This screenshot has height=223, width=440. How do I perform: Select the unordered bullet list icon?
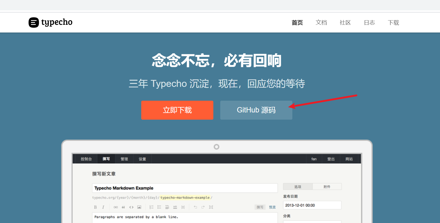pyautogui.click(x=159, y=207)
